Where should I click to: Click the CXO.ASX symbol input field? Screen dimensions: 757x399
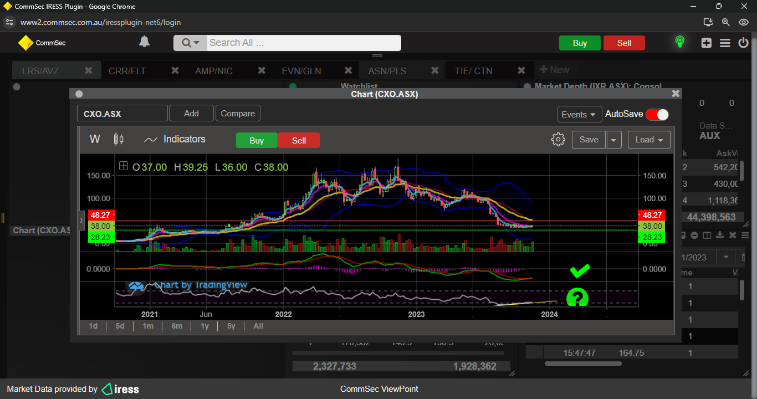(122, 114)
